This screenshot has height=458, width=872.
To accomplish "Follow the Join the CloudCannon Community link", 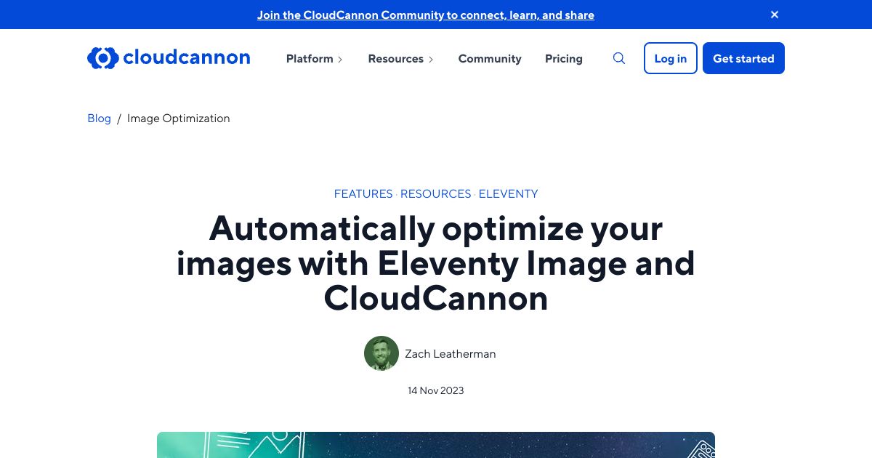I will 426,15.
